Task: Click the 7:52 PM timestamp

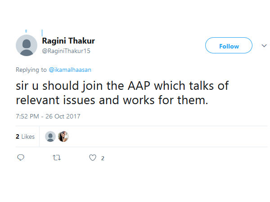Action: (28, 116)
